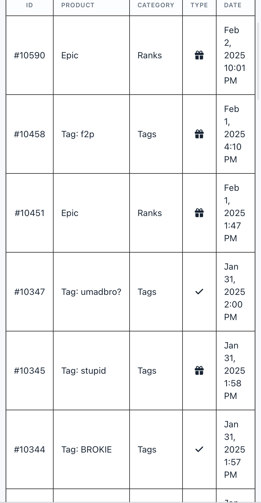Open order ID #10458
The image size is (261, 503).
[x=30, y=134]
